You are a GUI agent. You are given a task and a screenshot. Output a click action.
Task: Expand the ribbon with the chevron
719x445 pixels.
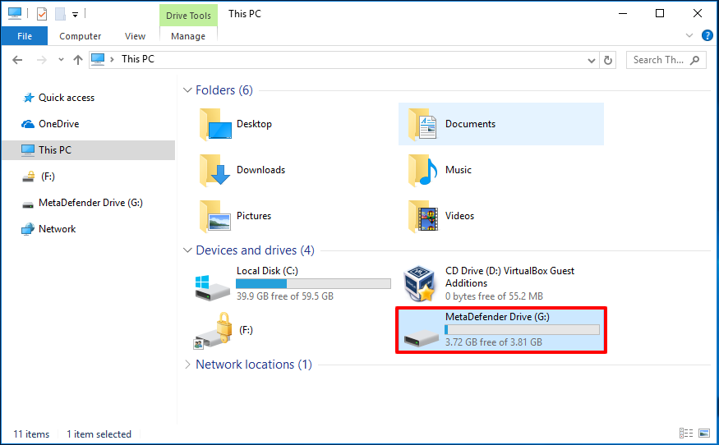click(689, 35)
